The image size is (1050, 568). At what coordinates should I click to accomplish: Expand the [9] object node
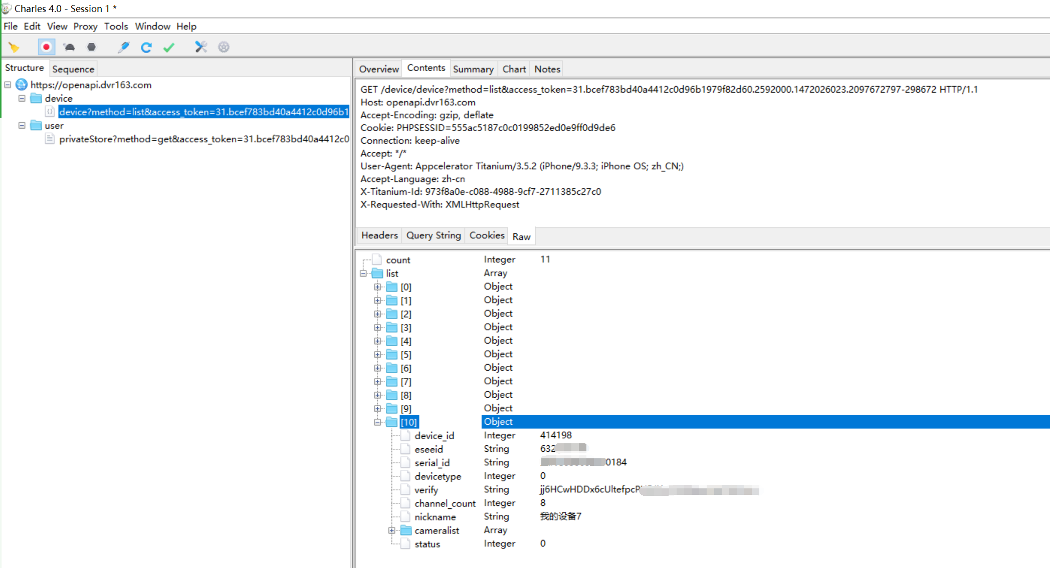pos(377,409)
